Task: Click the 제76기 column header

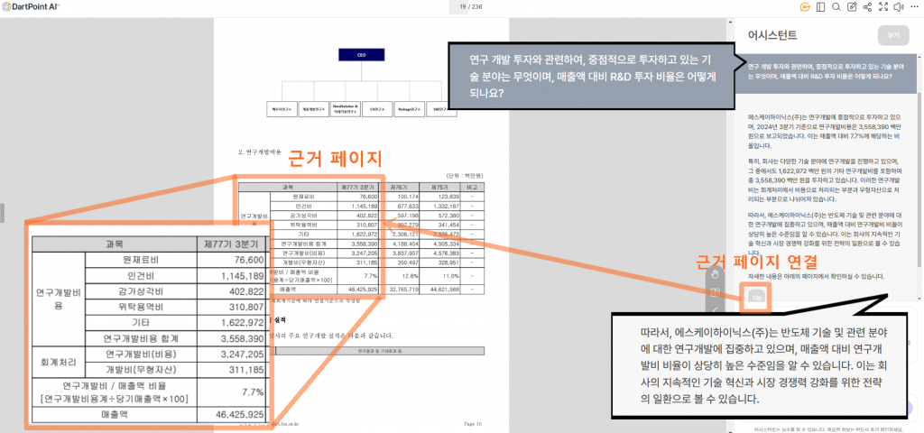Action: pos(400,187)
